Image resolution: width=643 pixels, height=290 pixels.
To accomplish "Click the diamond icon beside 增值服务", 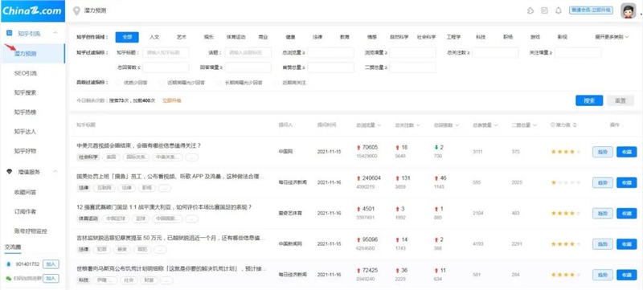I will (x=10, y=172).
